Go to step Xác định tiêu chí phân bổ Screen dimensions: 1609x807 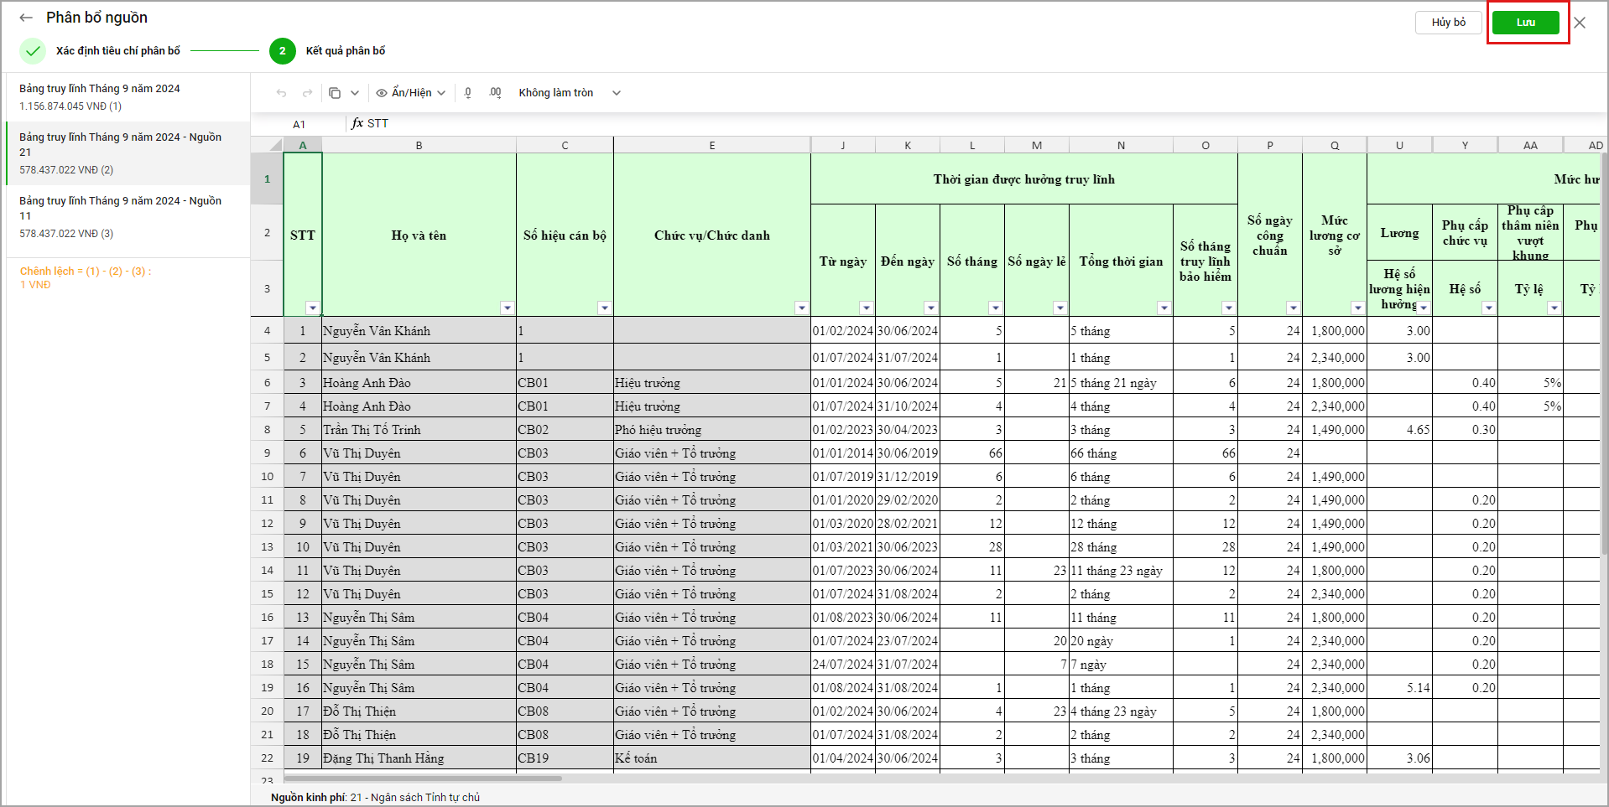(x=117, y=51)
